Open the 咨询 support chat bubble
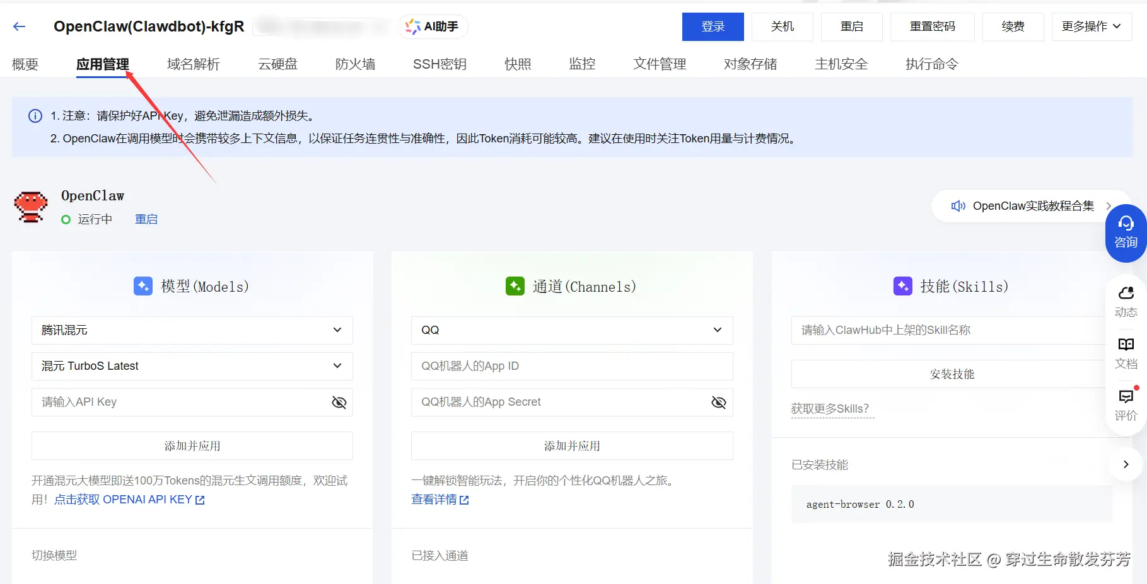 (1126, 233)
